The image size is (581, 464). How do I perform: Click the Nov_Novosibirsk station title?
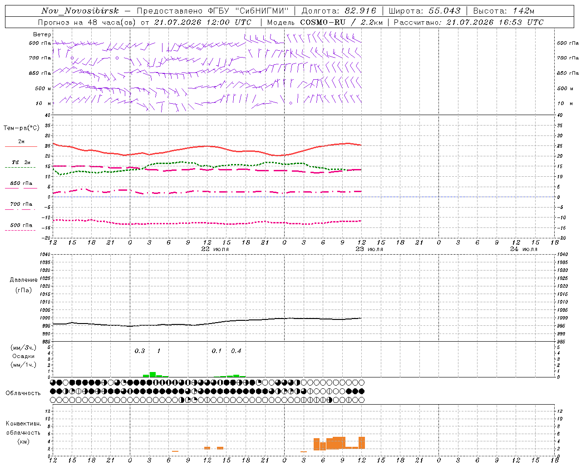tap(80, 11)
